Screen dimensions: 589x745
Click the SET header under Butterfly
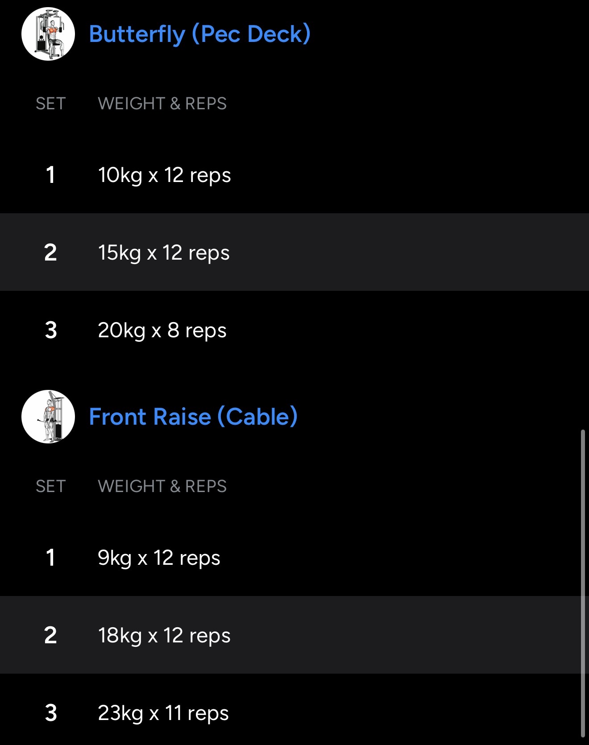[x=51, y=103]
